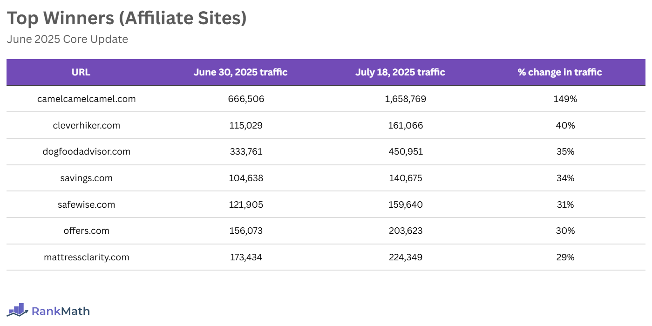Click the 450,951 traffic value

406,151
